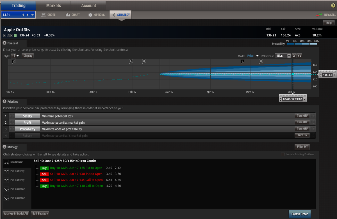Open the IV Forecast dropdown arrow
Screen dimensions: 337x219
(289, 56)
